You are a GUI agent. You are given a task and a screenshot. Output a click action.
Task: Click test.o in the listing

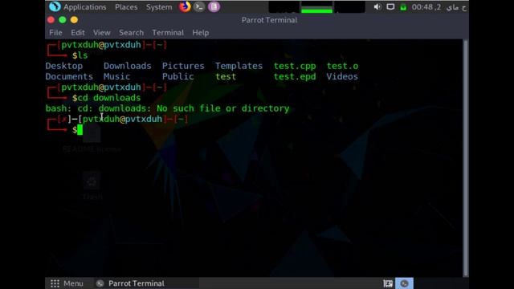(342, 66)
